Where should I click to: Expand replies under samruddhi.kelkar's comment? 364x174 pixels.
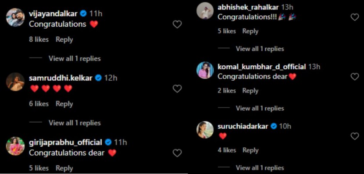75,123
